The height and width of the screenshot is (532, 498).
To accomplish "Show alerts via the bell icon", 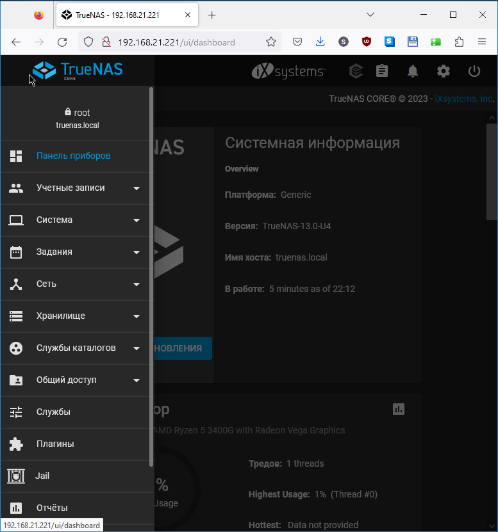I will coord(413,71).
